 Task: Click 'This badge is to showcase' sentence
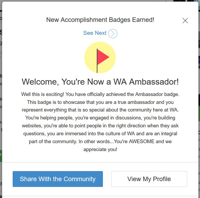coord(56,102)
